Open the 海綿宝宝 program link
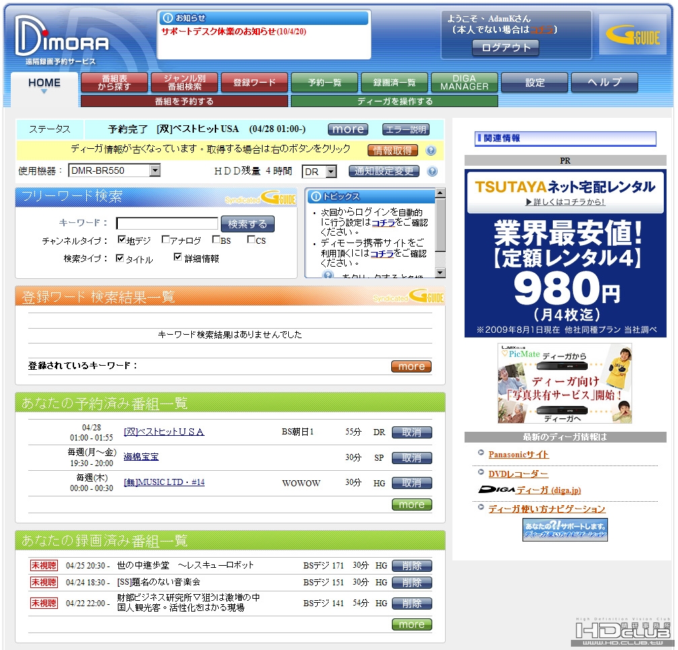This screenshot has height=650, width=678. [141, 457]
